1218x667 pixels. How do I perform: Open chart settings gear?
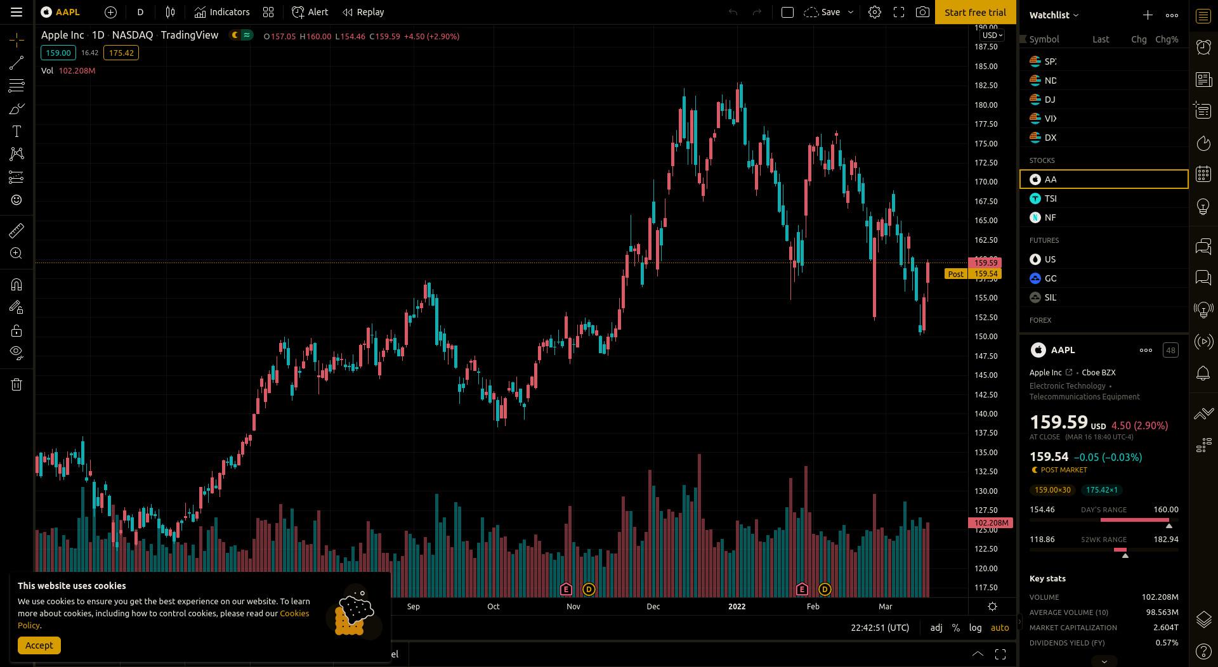pyautogui.click(x=875, y=12)
